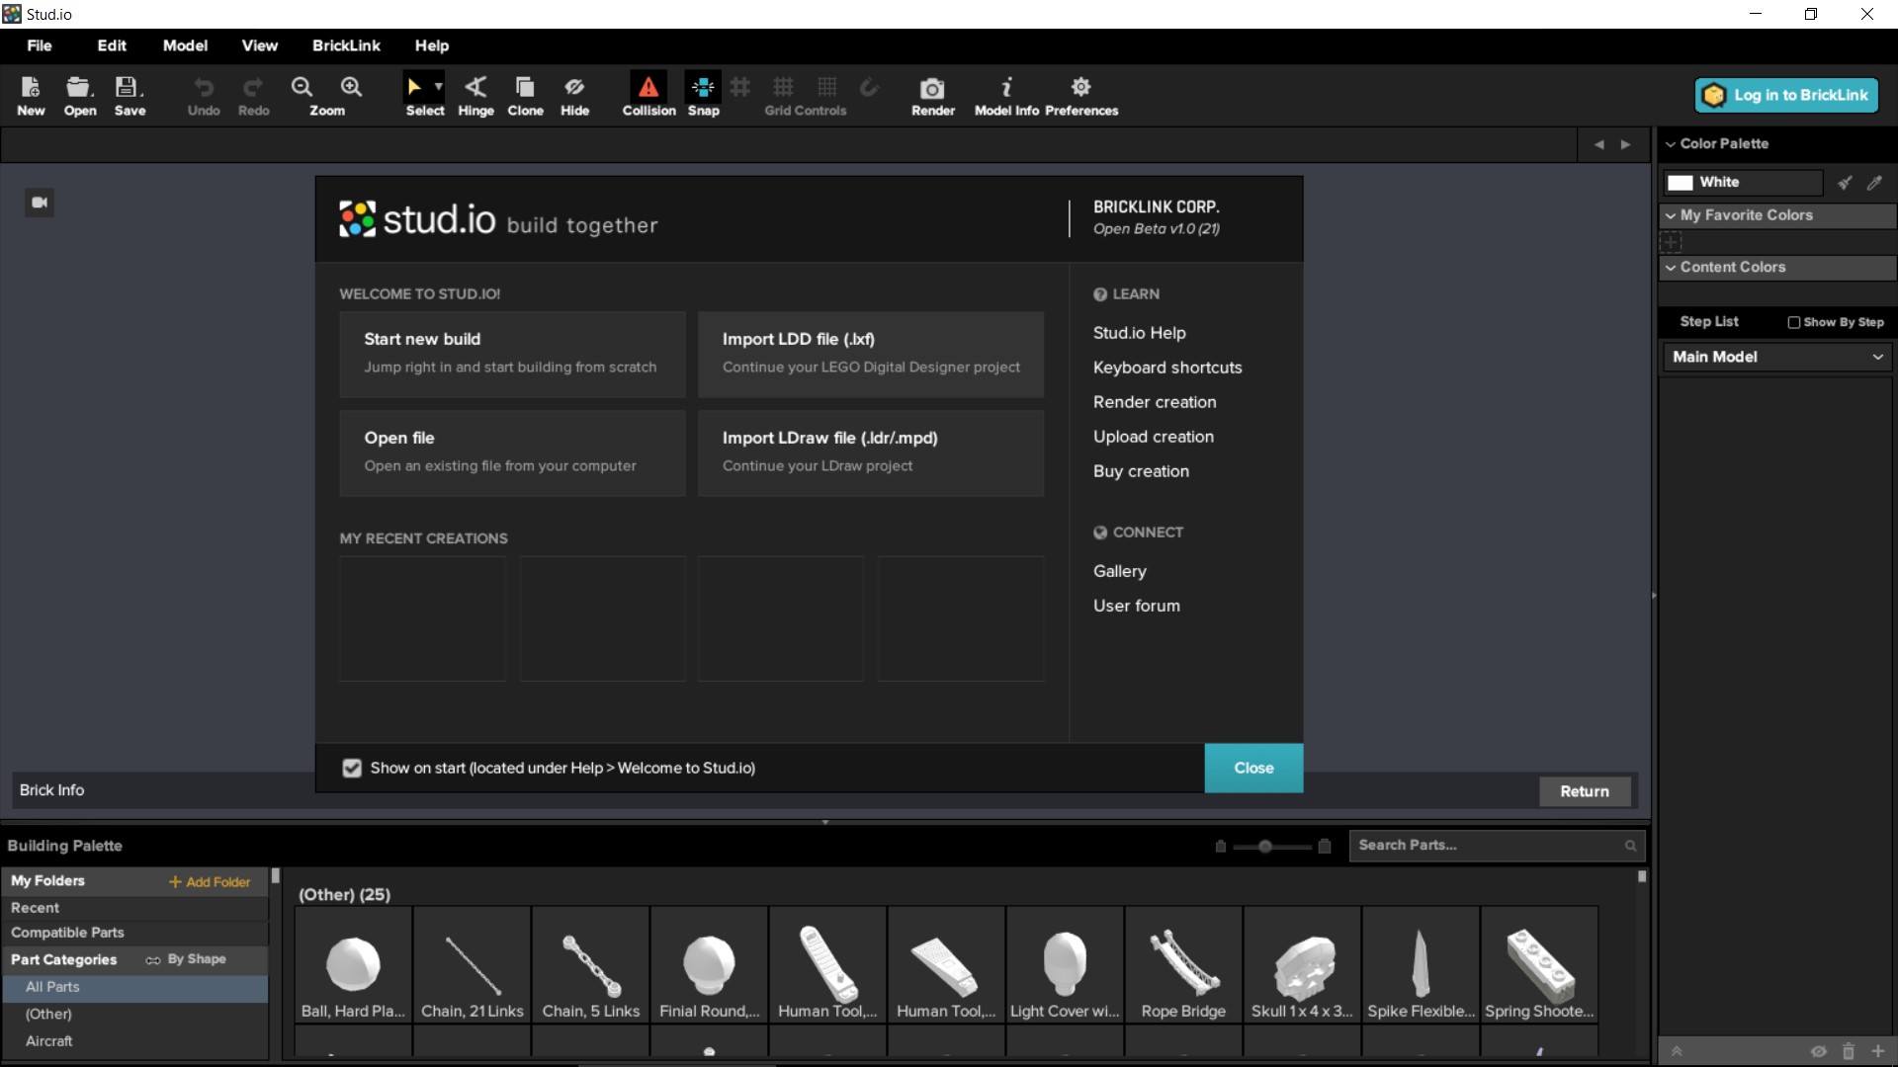Enable Show By Step checkbox
1898x1067 pixels.
pos(1793,322)
